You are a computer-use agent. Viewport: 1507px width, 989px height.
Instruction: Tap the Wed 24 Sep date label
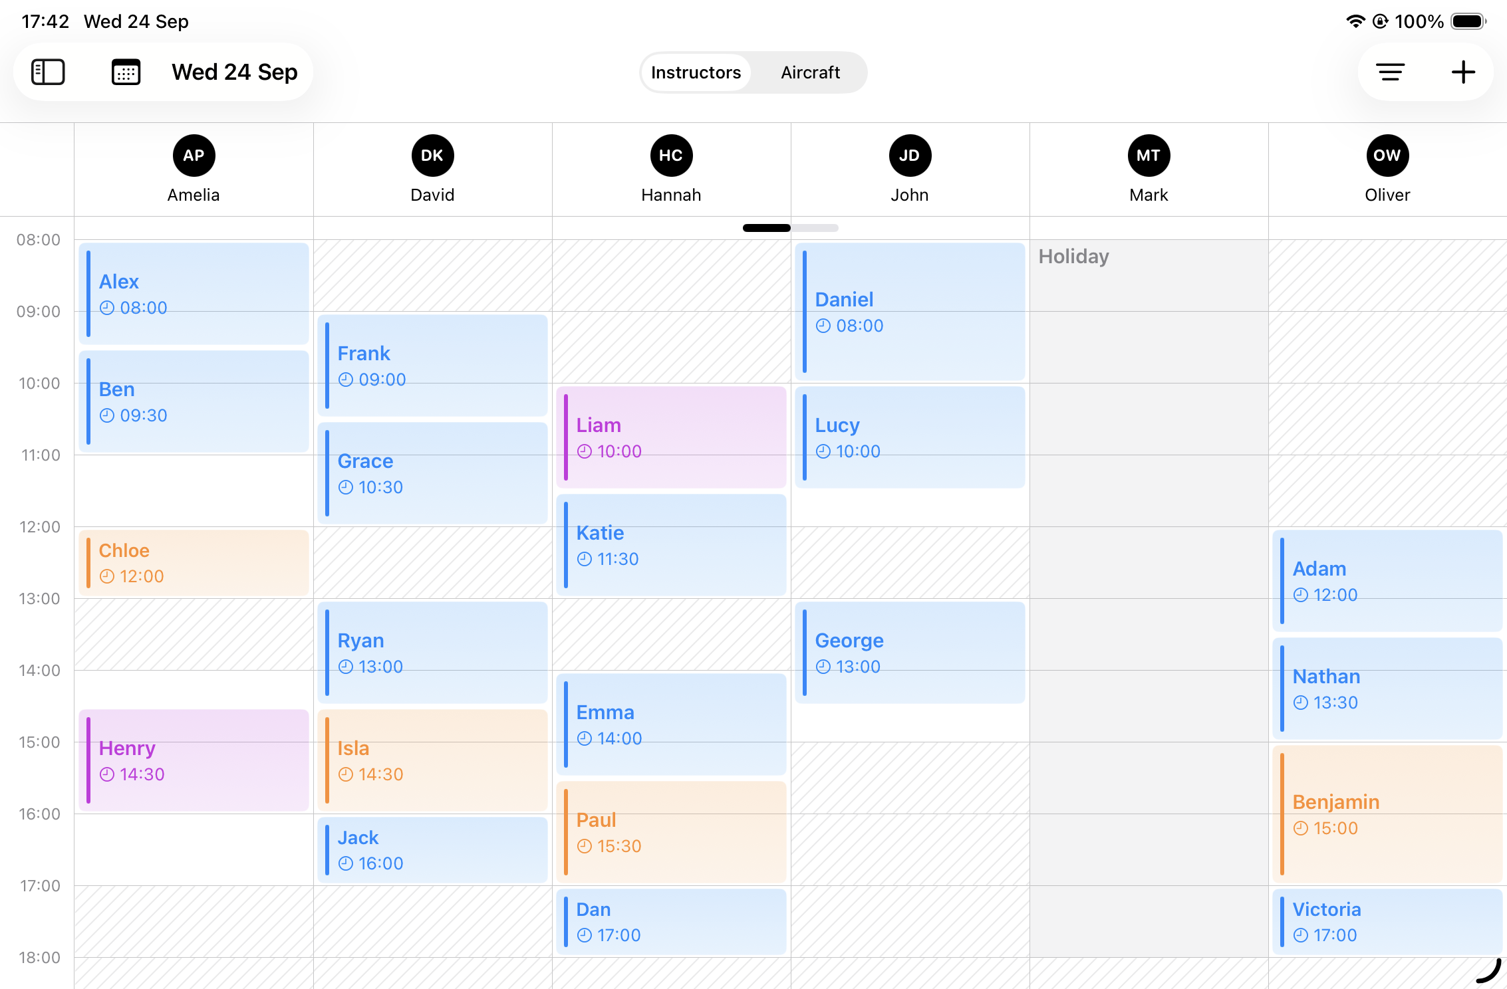click(234, 72)
